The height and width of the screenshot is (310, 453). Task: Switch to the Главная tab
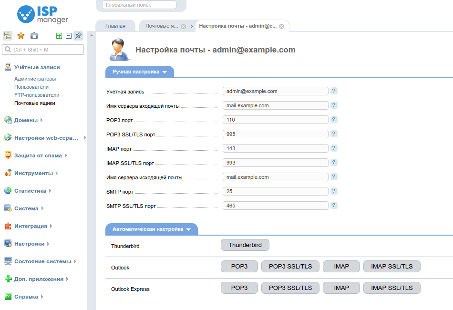pyautogui.click(x=115, y=26)
